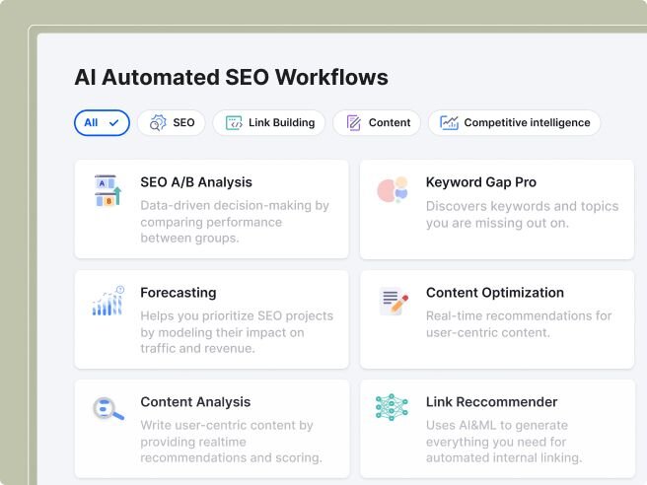
Task: Open the Forecasting workflow description
Action: click(237, 332)
